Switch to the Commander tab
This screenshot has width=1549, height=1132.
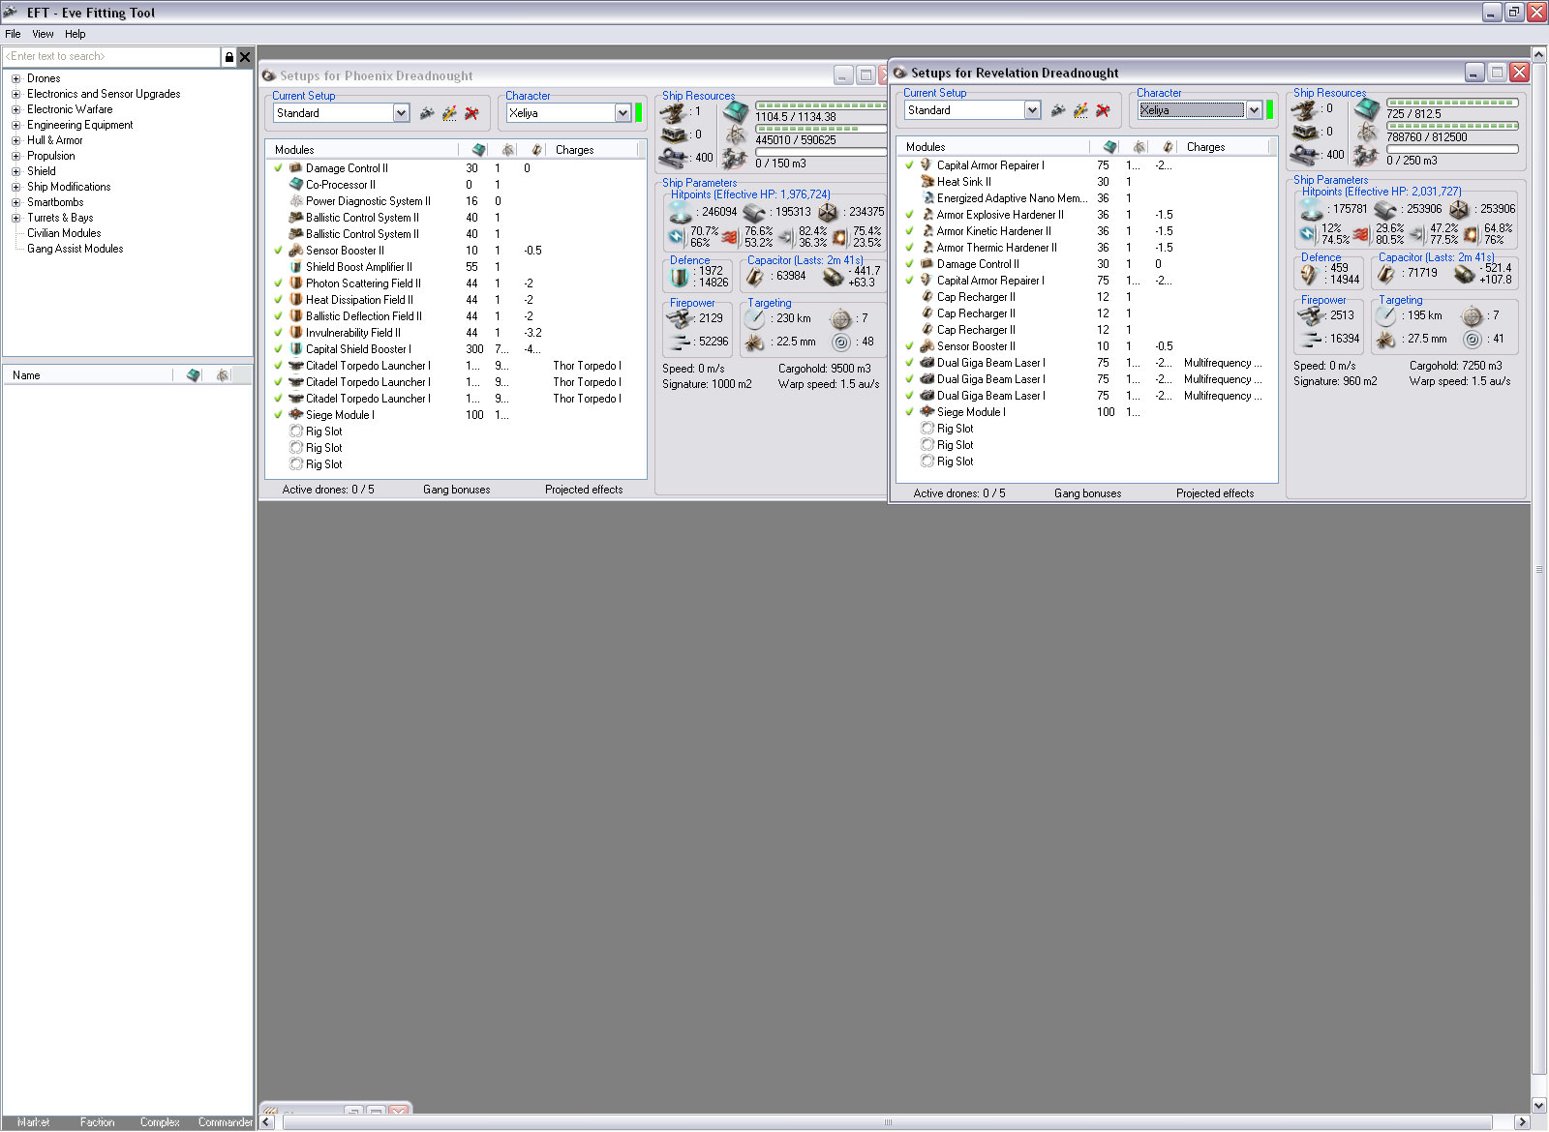coord(225,1122)
